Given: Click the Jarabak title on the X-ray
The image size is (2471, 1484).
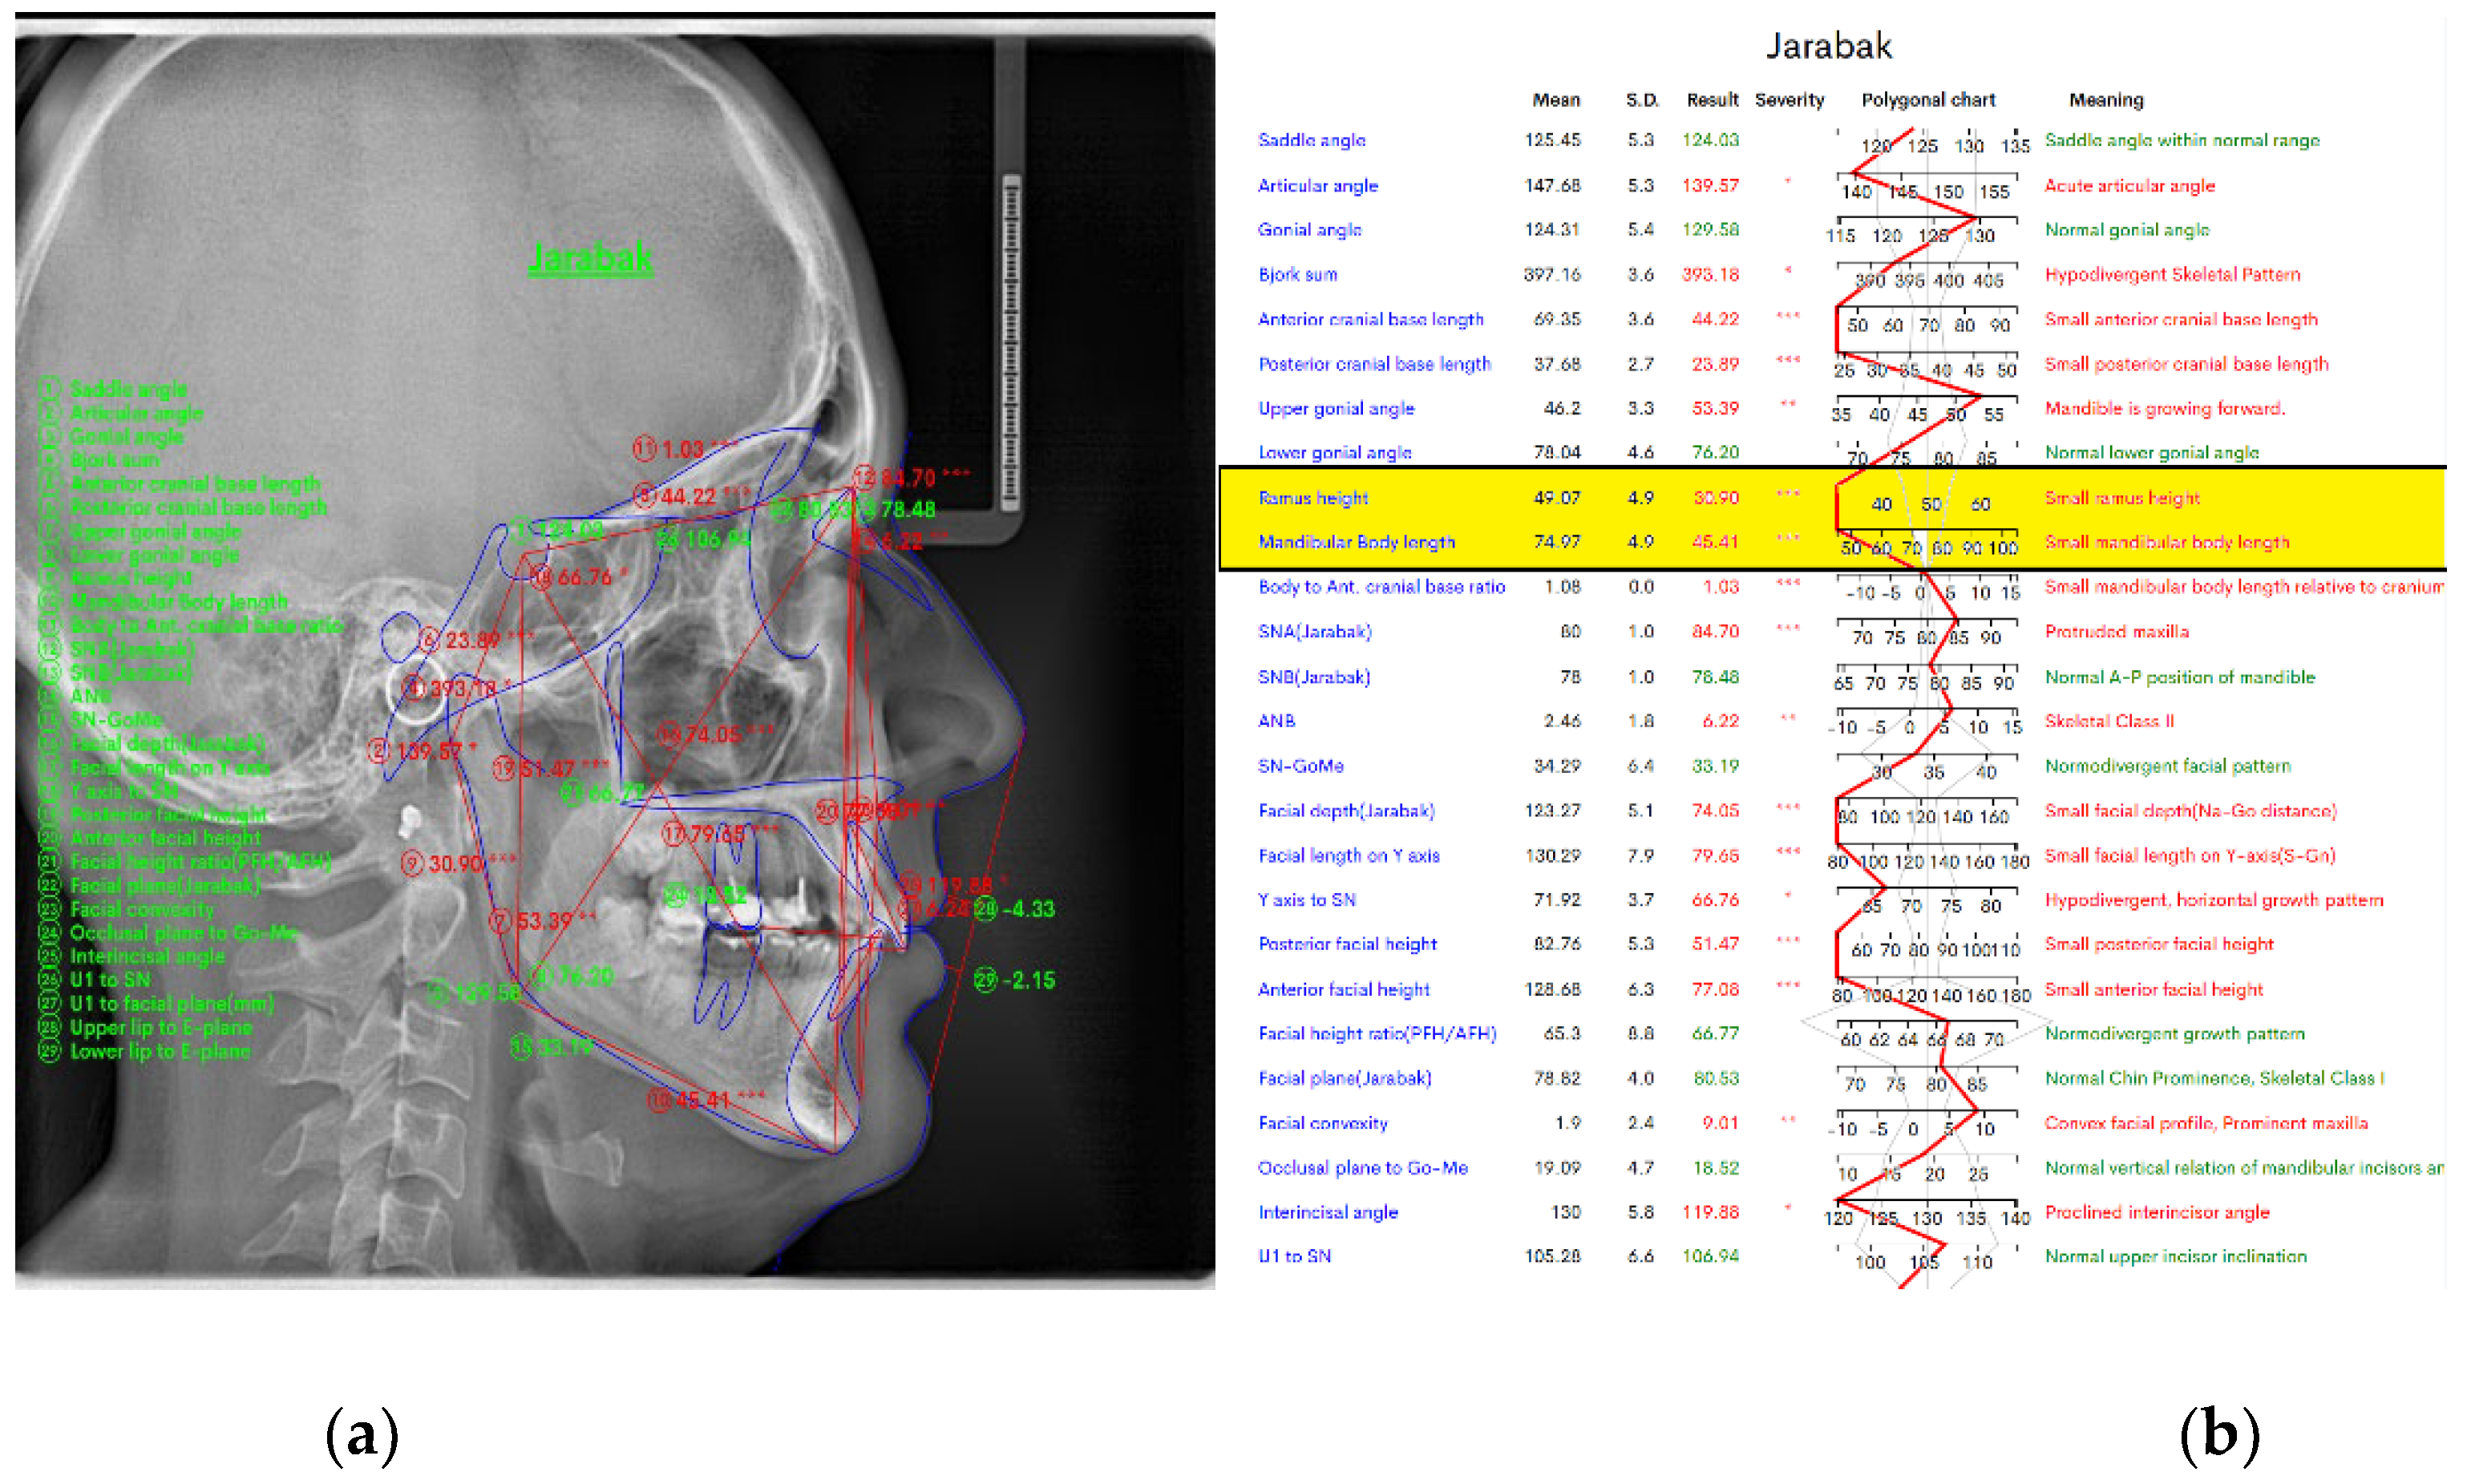Looking at the screenshot, I should point(590,258).
